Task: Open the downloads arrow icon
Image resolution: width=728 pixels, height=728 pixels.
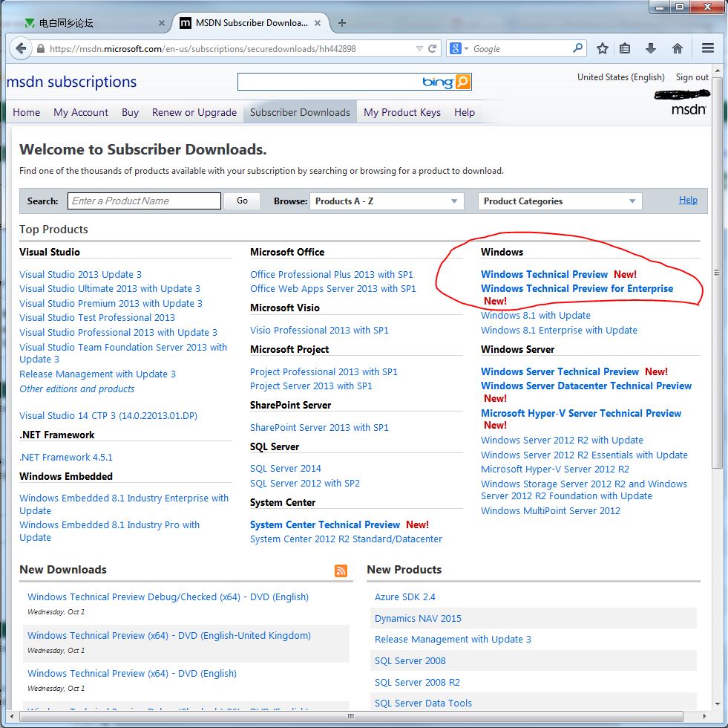Action: tap(651, 49)
